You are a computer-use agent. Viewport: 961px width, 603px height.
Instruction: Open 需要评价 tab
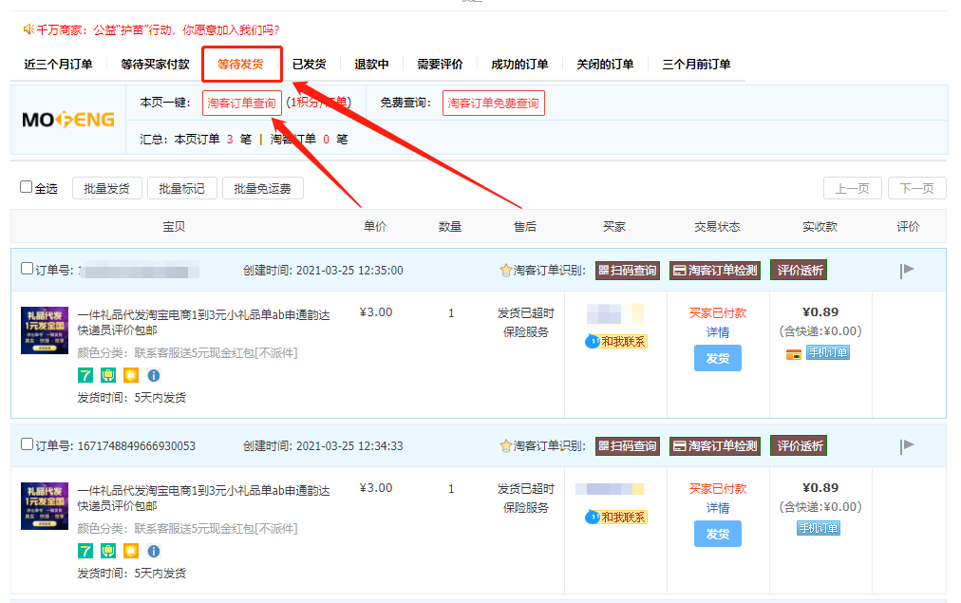pyautogui.click(x=440, y=65)
